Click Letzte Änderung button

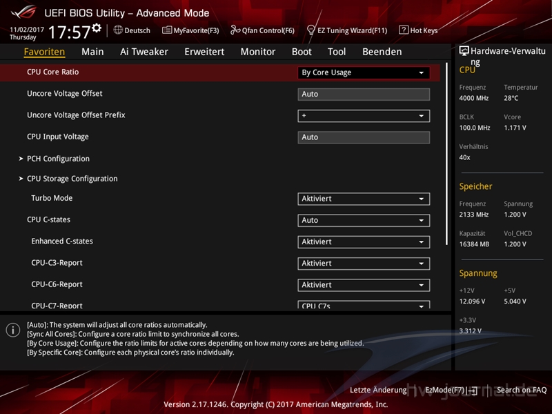378,390
